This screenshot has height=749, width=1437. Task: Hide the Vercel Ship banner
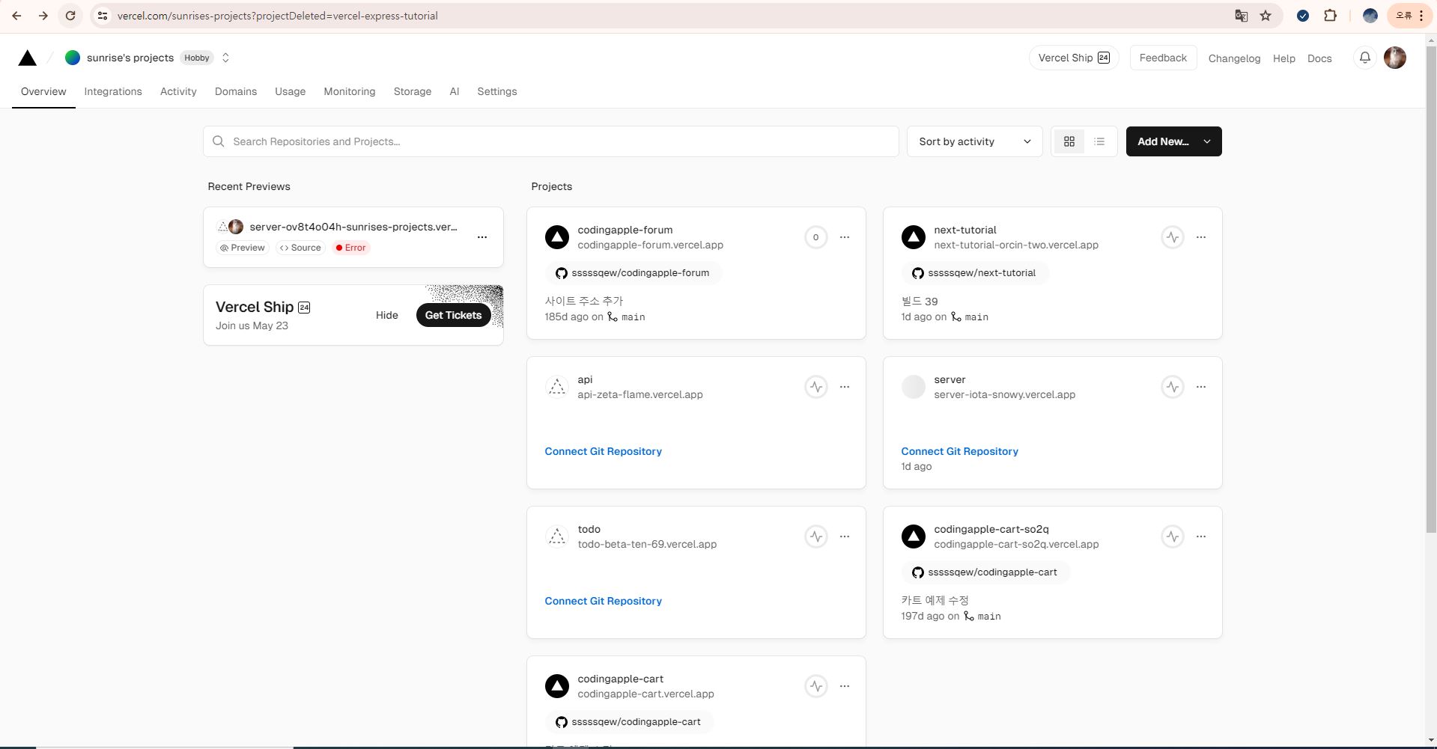[386, 315]
